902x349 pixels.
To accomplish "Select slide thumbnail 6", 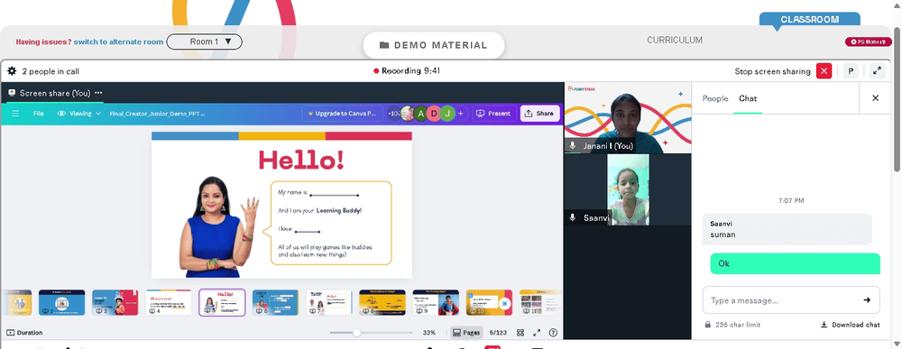I will 275,302.
